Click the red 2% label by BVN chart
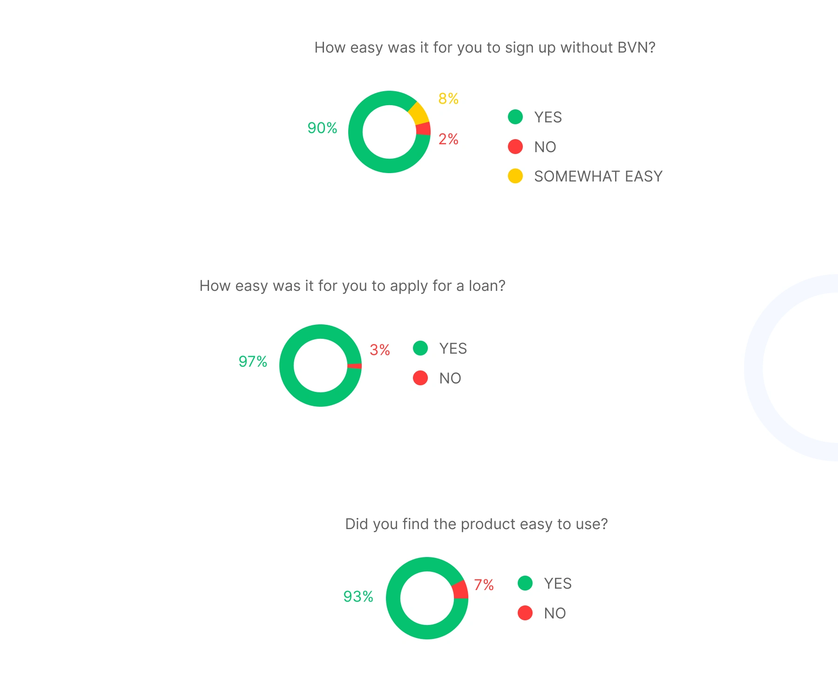 click(x=448, y=139)
